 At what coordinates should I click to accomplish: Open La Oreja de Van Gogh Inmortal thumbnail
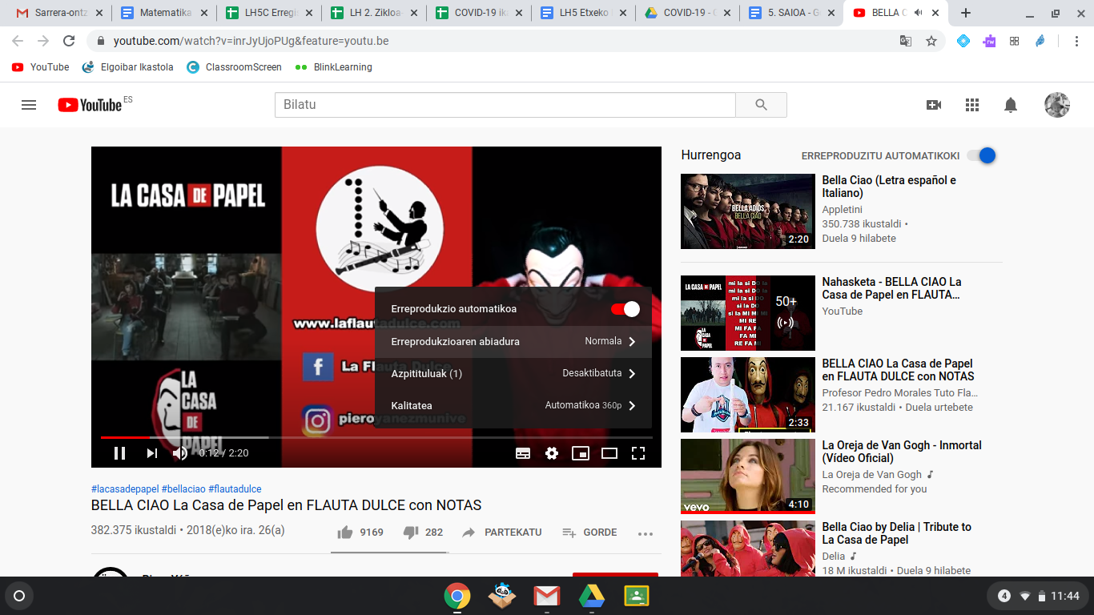pos(747,476)
